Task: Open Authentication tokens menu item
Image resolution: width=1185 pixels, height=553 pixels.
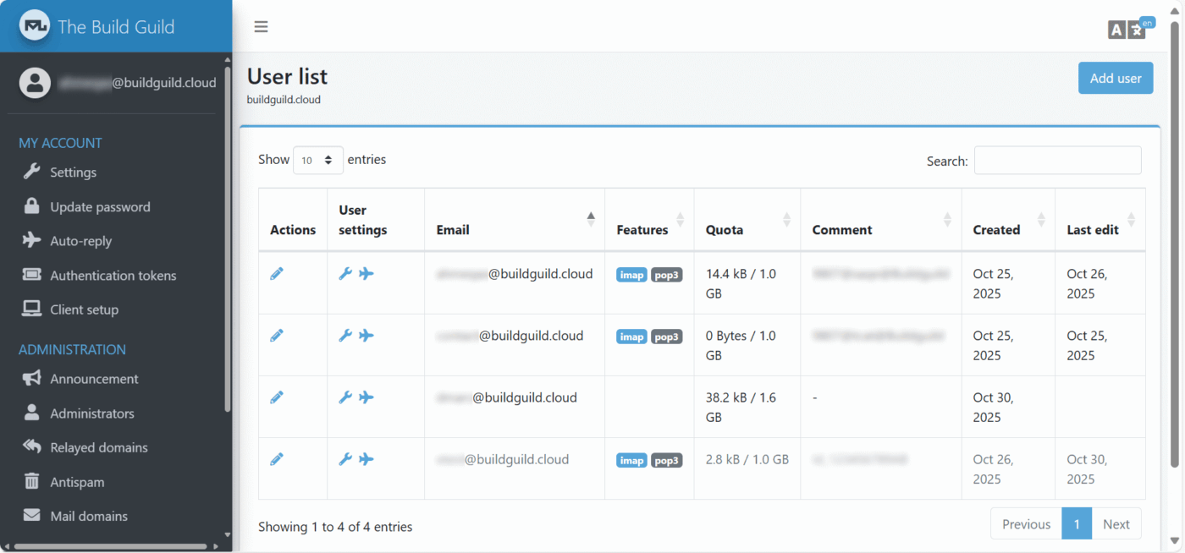Action: pos(113,276)
